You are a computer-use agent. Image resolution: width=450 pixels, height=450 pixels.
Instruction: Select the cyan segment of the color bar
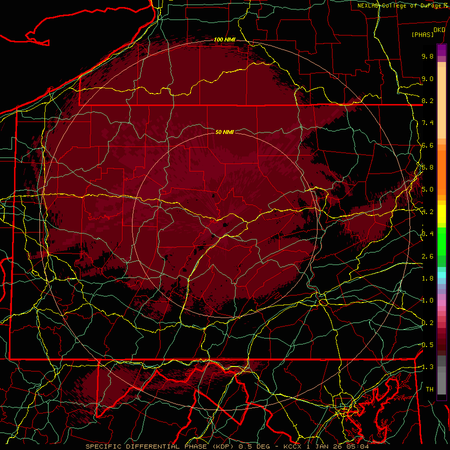(x=441, y=275)
